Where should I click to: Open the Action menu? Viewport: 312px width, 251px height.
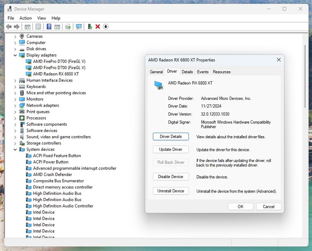[x=26, y=18]
